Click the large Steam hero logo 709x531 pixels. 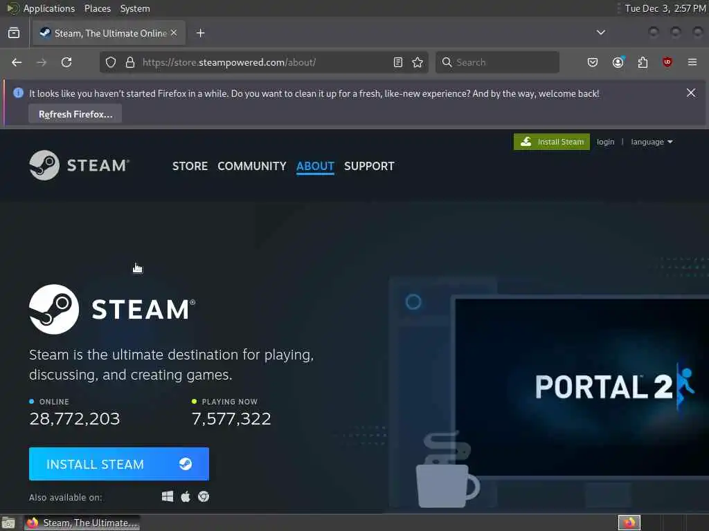click(112, 309)
